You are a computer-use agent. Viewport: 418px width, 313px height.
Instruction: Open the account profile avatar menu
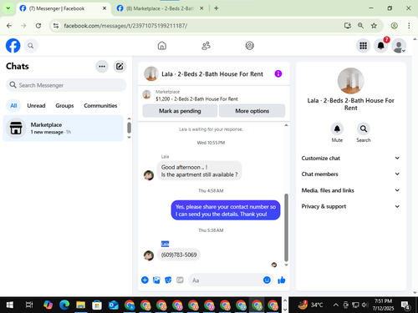pos(399,46)
